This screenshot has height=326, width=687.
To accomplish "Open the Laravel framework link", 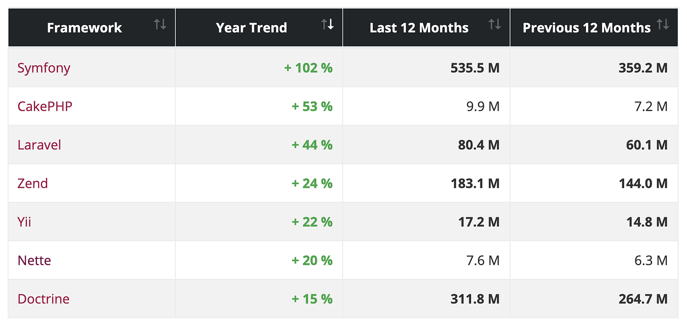I will pyautogui.click(x=39, y=145).
